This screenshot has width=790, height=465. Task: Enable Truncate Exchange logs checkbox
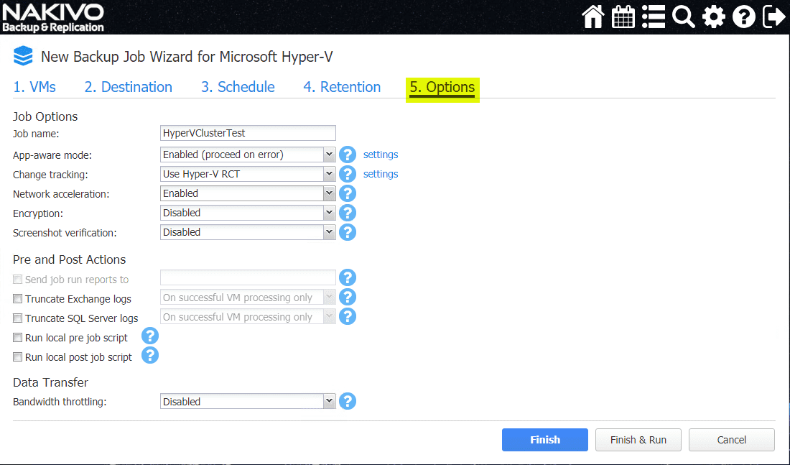coord(18,298)
